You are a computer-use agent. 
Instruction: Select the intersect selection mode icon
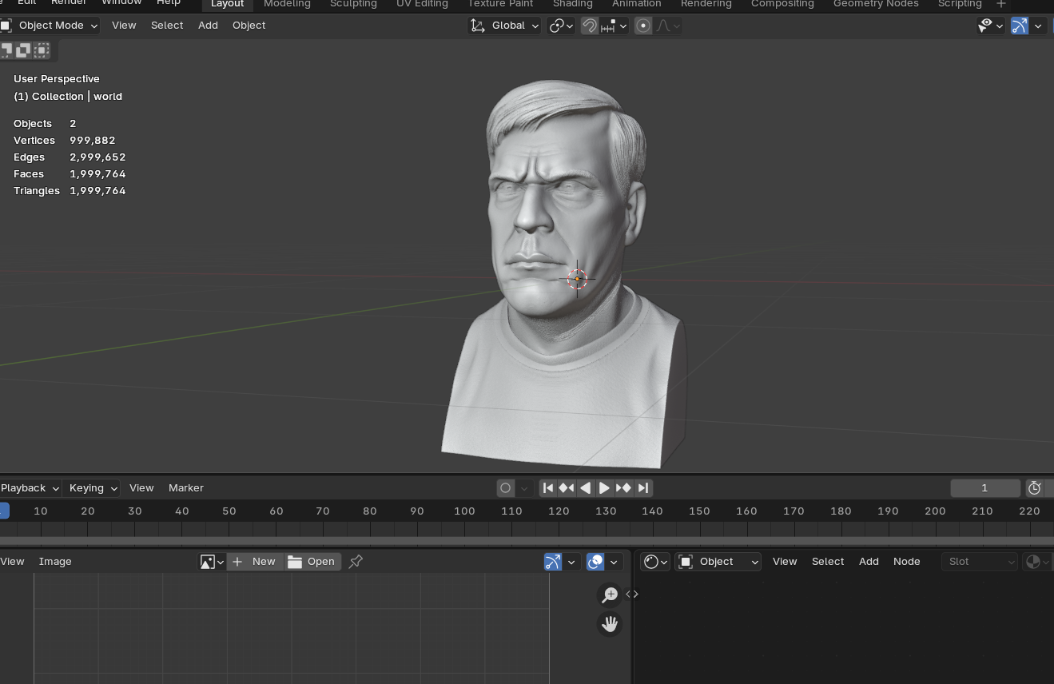42,50
